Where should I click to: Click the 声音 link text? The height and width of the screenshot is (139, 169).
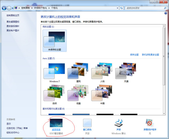tap(118, 130)
